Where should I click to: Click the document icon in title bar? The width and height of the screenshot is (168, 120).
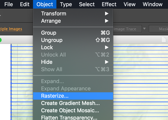point(164,40)
